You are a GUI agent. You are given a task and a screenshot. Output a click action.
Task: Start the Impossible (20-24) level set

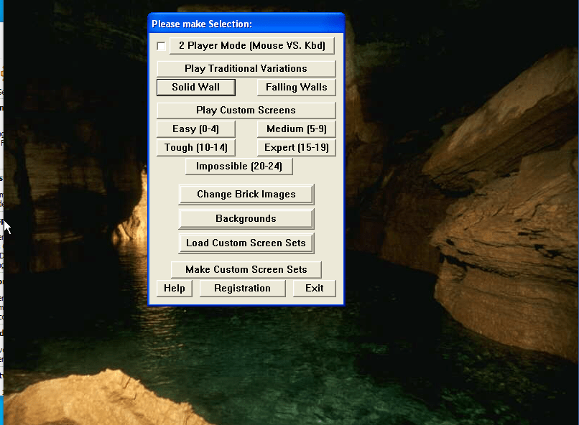238,166
